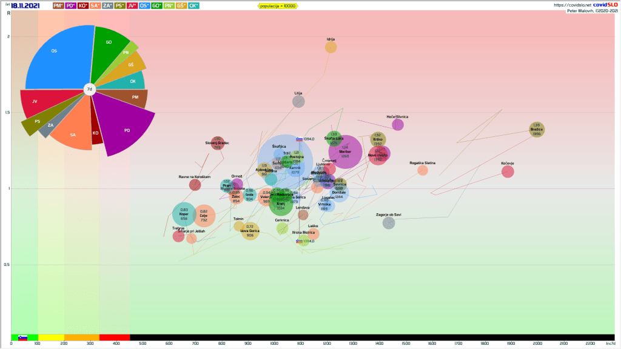Click the covidSLO logo text
The image size is (621, 349).
coord(605,5)
